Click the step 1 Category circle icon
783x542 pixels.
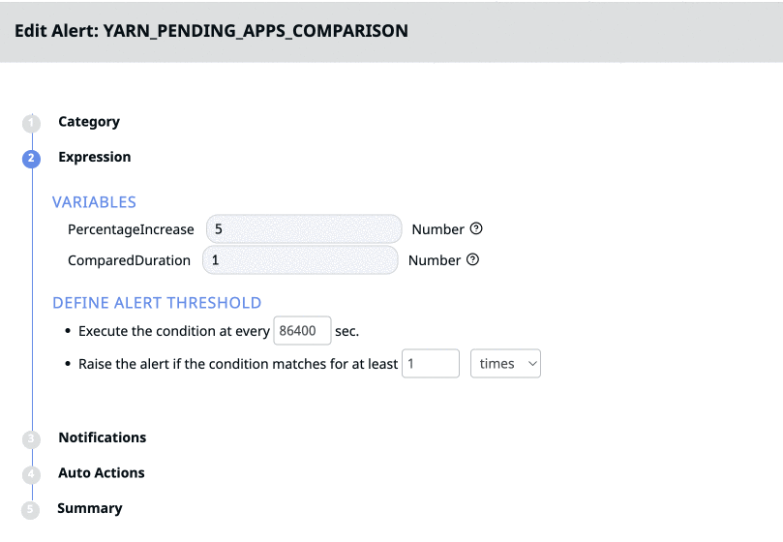pyautogui.click(x=31, y=123)
